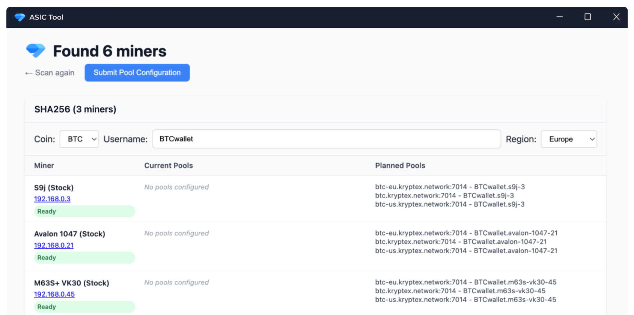Focus the Username field containing BTCwallet
Image resolution: width=634 pixels, height=315 pixels.
click(x=327, y=139)
